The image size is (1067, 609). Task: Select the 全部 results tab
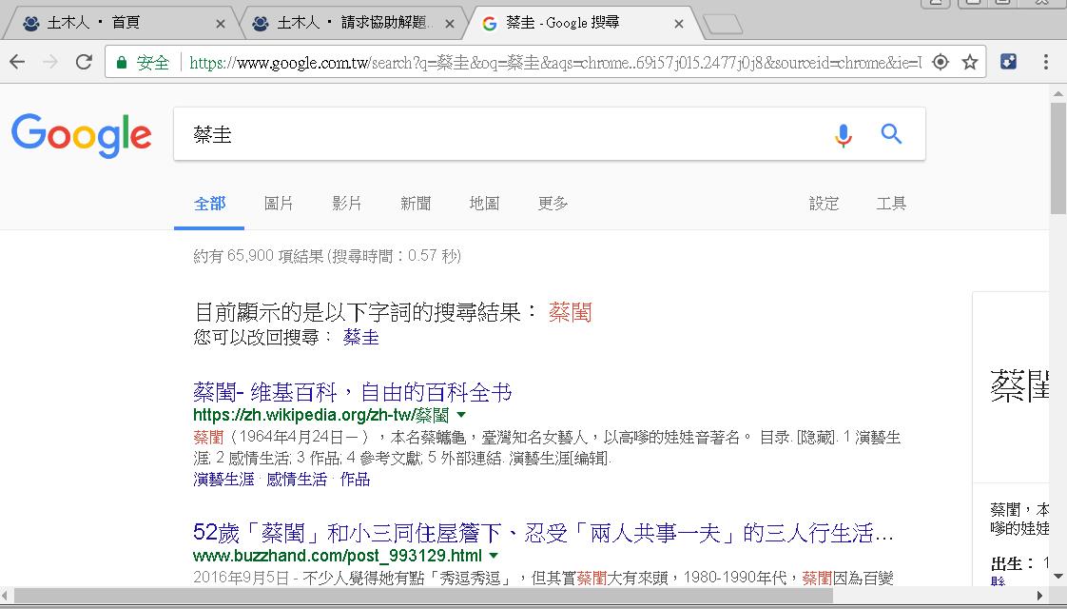click(x=209, y=204)
